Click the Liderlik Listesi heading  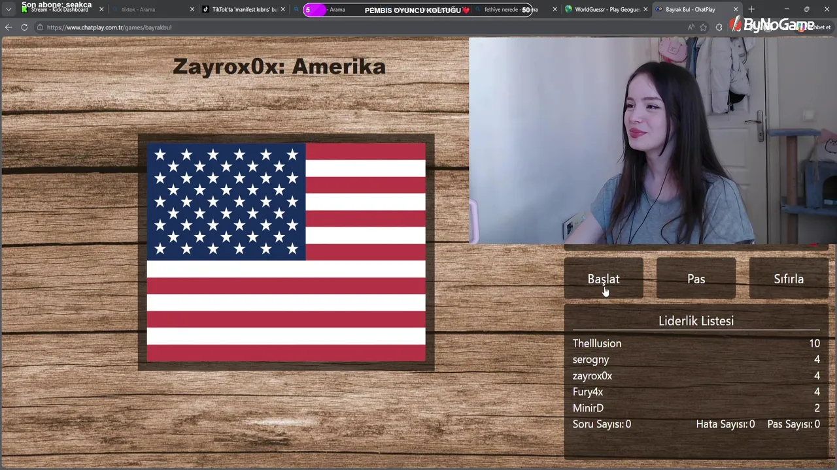(696, 321)
